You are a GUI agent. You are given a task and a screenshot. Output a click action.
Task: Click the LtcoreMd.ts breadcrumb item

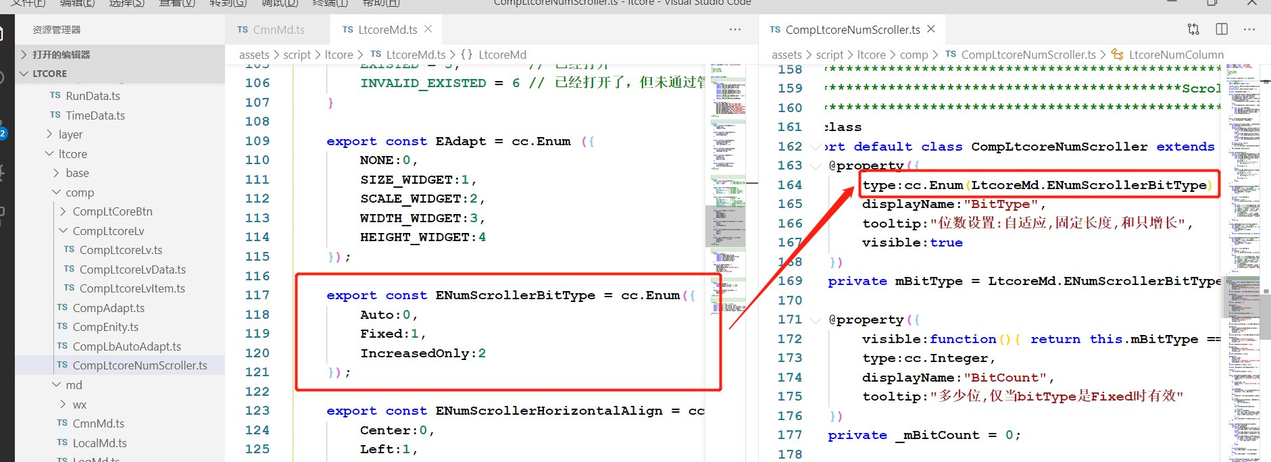416,55
